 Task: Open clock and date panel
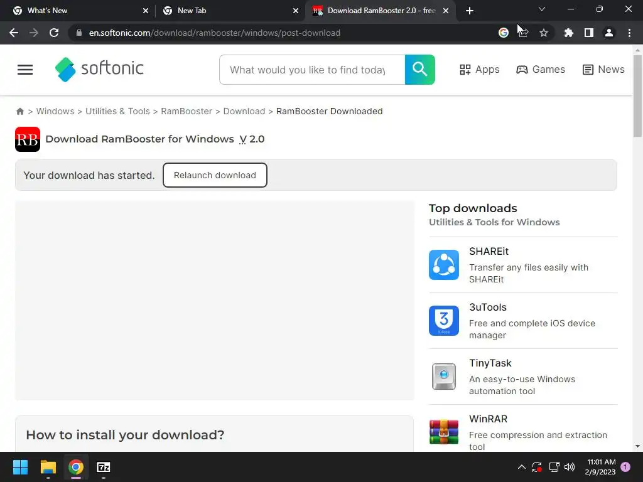point(600,467)
